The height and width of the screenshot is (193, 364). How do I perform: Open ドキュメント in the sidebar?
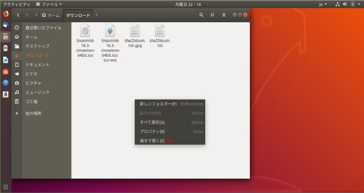point(41,64)
